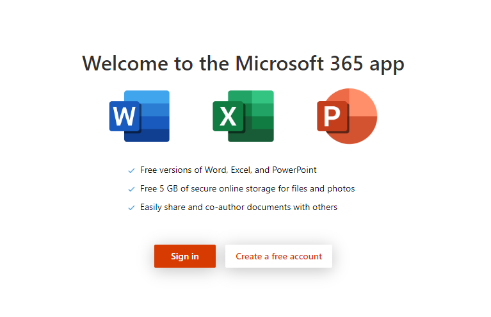The height and width of the screenshot is (317, 491).
Task: Click the white X letter tile
Action: (x=229, y=116)
